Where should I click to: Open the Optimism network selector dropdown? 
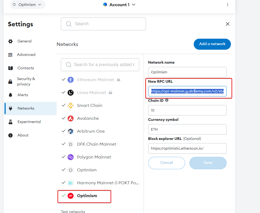28,5
